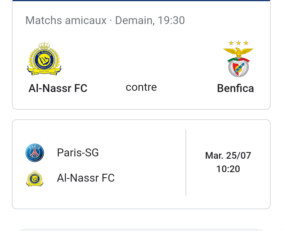This screenshot has height=231, width=283.
Task: Click the "contre" text between teams
Action: click(141, 87)
